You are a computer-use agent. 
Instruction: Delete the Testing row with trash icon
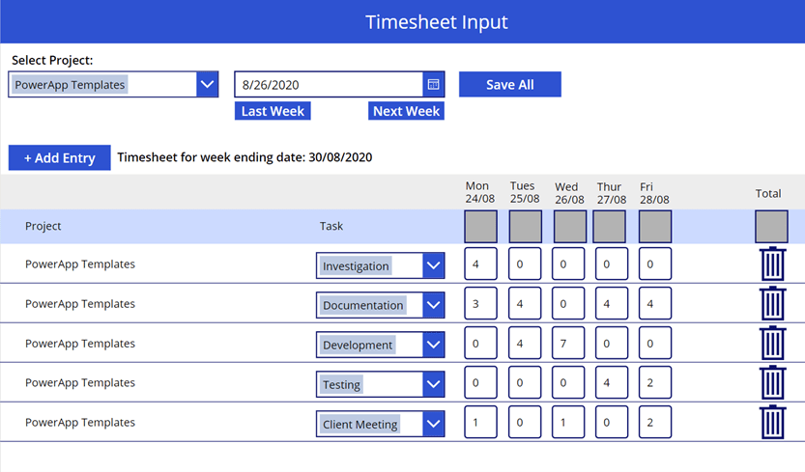[773, 382]
